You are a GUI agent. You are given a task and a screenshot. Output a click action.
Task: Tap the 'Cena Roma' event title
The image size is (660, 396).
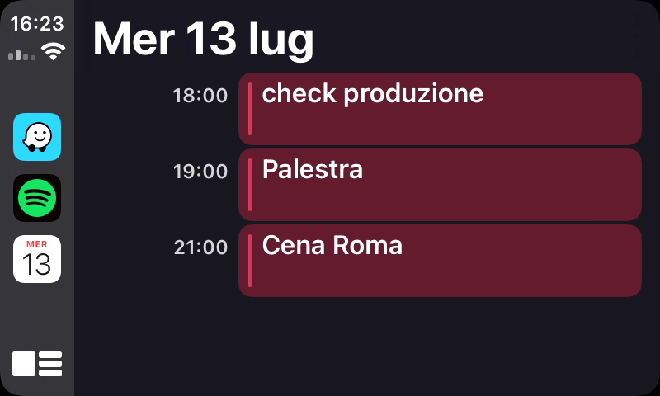click(332, 245)
